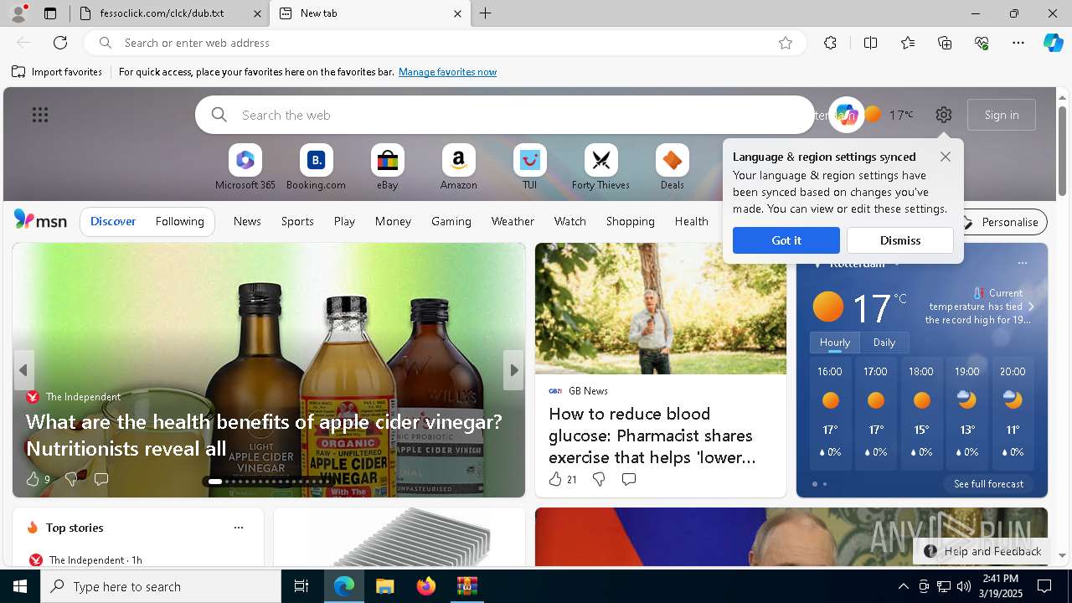Open the Personalise button
The width and height of the screenshot is (1072, 603).
(1001, 222)
